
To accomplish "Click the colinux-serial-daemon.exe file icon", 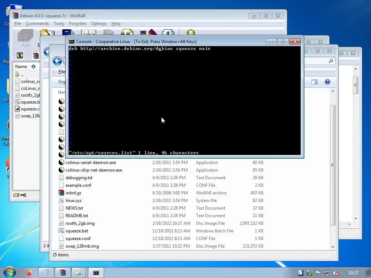I will click(x=61, y=163).
